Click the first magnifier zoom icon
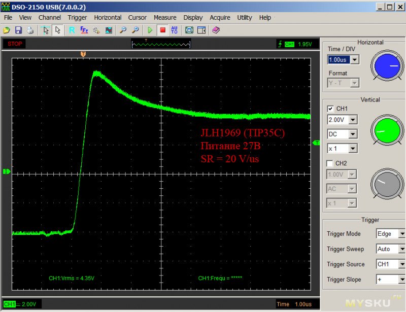 click(123, 30)
